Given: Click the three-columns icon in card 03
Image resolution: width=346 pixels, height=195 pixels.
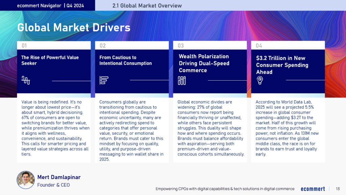Looking at the screenshot, I should [182, 81].
